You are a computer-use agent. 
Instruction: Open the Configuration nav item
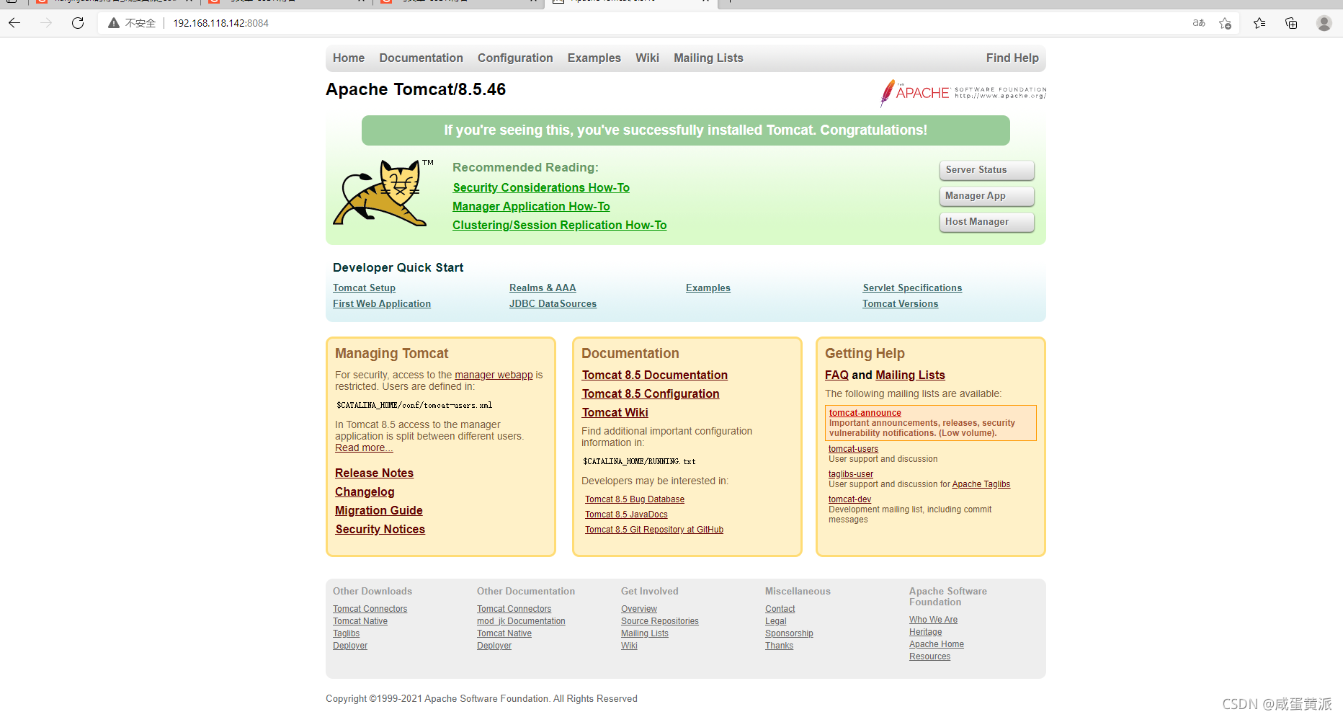pyautogui.click(x=515, y=58)
